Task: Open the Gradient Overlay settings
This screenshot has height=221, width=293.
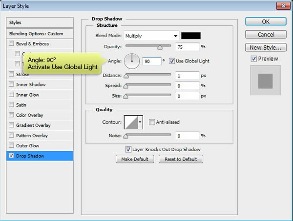Action: pyautogui.click(x=33, y=125)
